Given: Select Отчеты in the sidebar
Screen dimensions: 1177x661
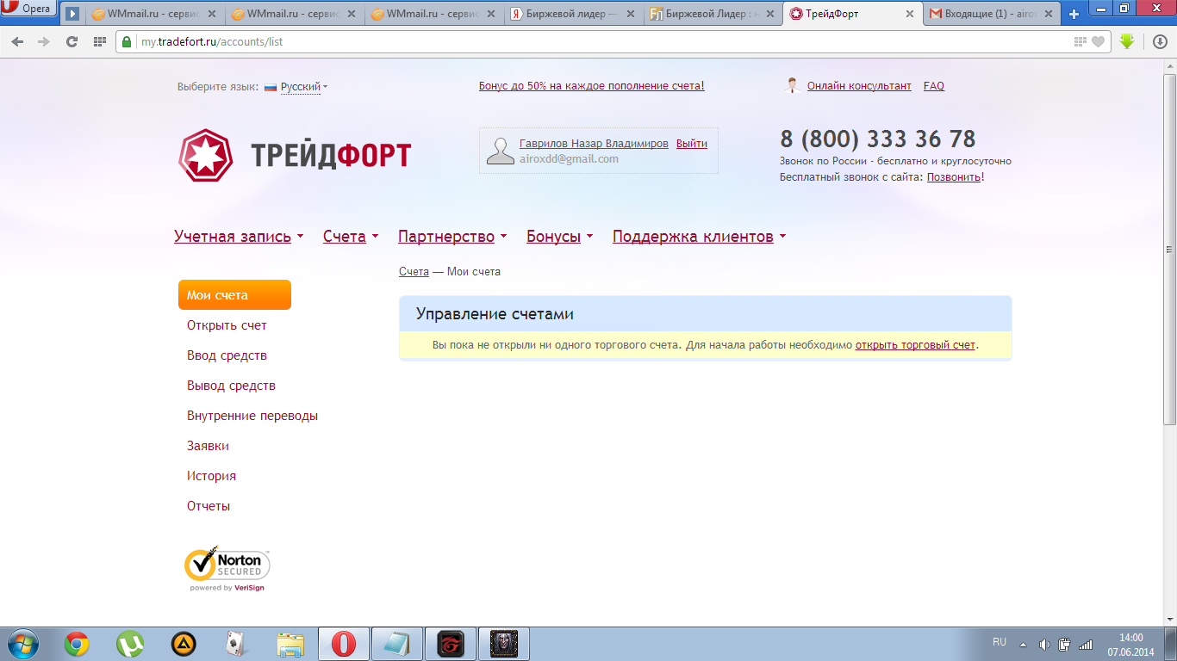Looking at the screenshot, I should point(209,506).
